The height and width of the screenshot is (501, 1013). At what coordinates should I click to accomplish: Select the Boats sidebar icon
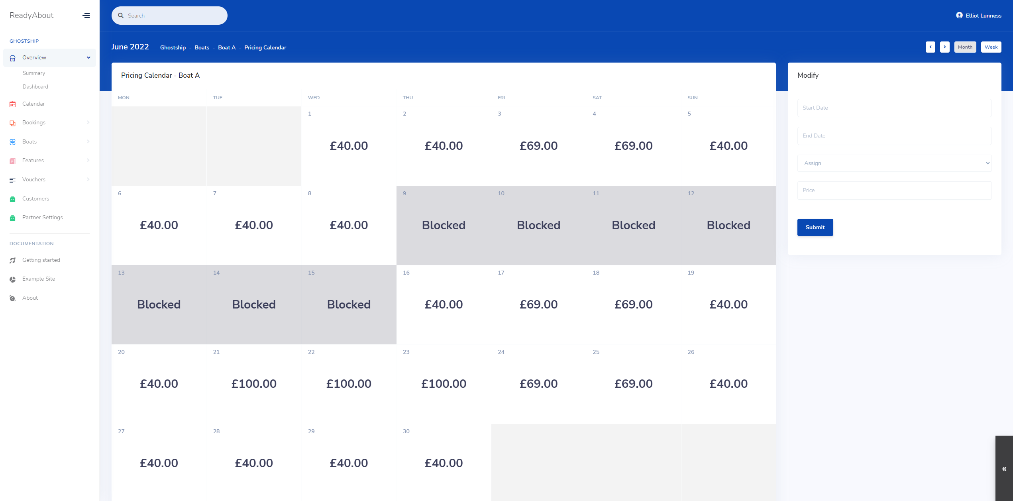pos(13,142)
